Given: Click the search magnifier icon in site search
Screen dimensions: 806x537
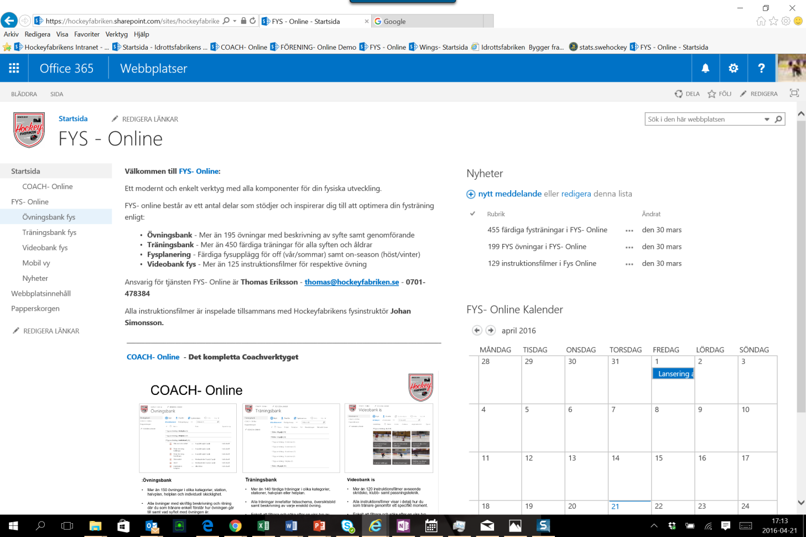Looking at the screenshot, I should 778,119.
